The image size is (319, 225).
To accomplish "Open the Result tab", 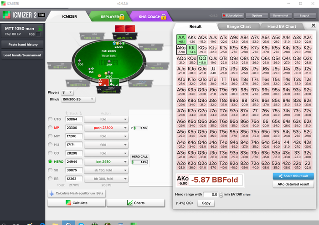I will [x=196, y=26].
